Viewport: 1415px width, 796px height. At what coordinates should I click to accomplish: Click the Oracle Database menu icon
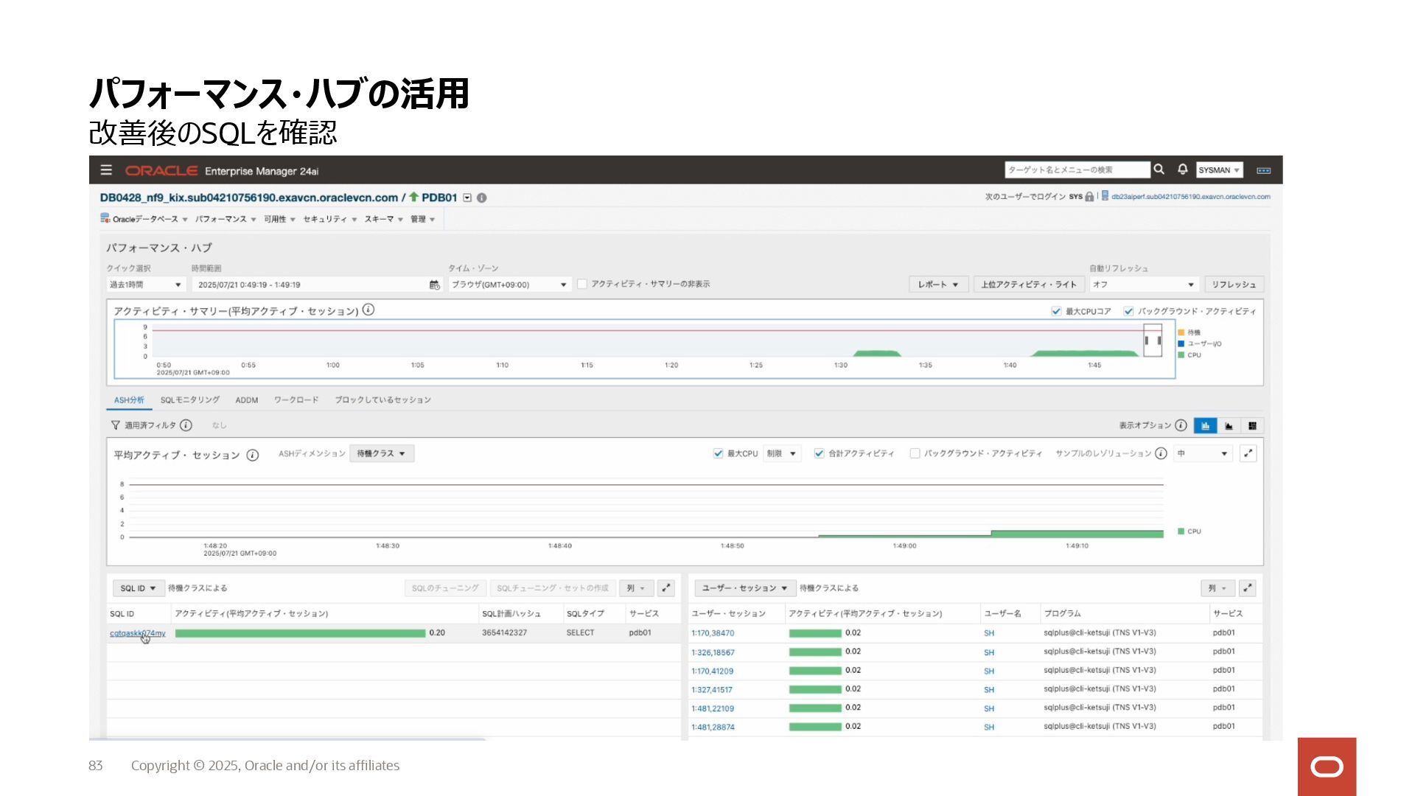click(105, 218)
